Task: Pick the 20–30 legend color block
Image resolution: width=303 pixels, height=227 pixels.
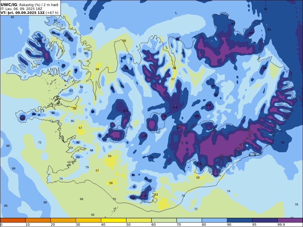Action: [63, 220]
